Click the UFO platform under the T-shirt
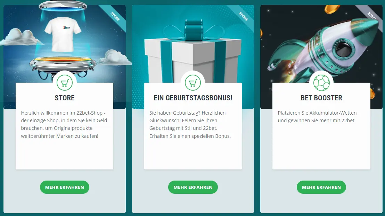The height and width of the screenshot is (216, 385). [63, 64]
